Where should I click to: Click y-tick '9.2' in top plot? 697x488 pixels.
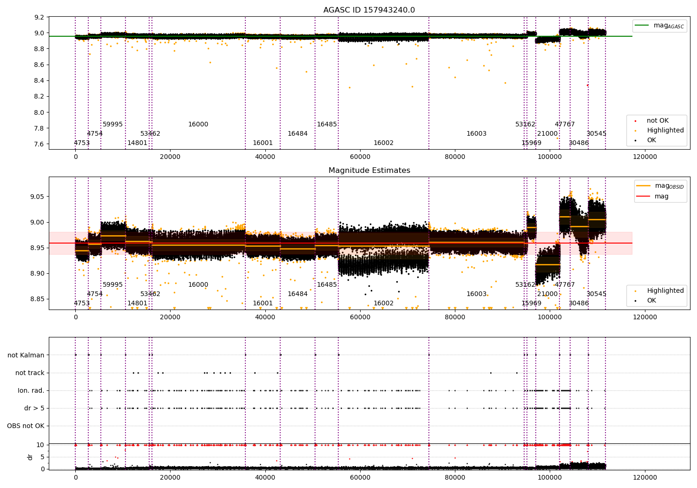coord(39,17)
